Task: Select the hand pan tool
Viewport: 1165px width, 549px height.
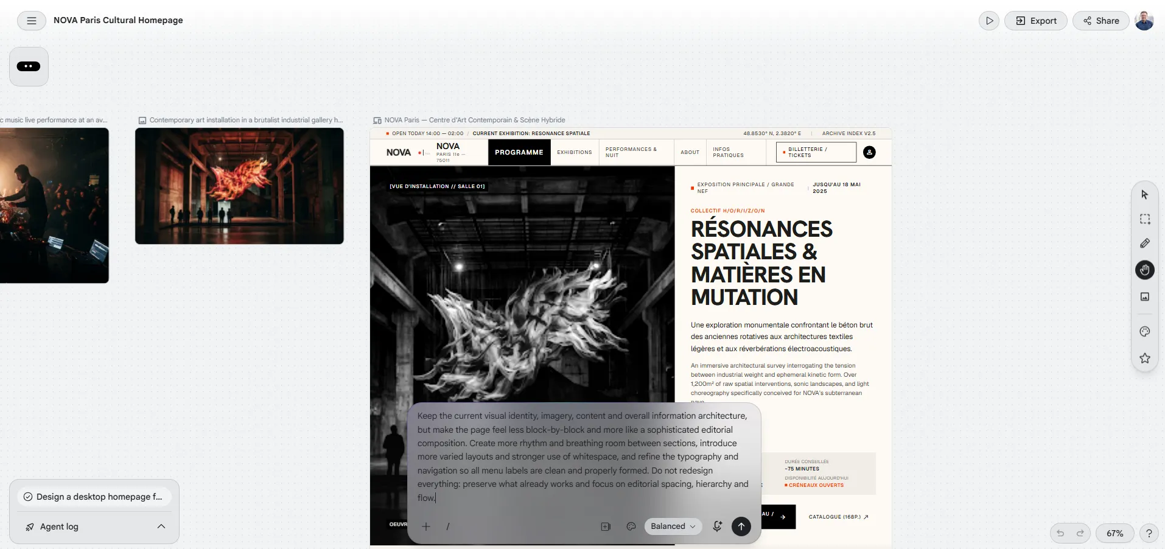Action: [x=1145, y=270]
